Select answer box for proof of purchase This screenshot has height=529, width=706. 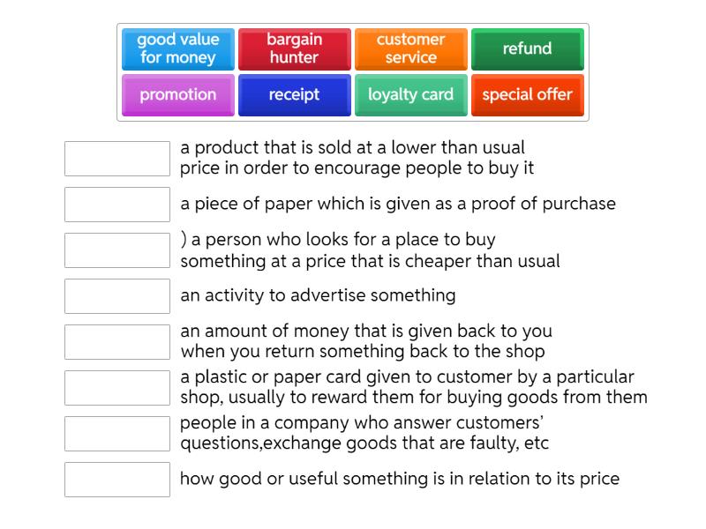(x=117, y=205)
